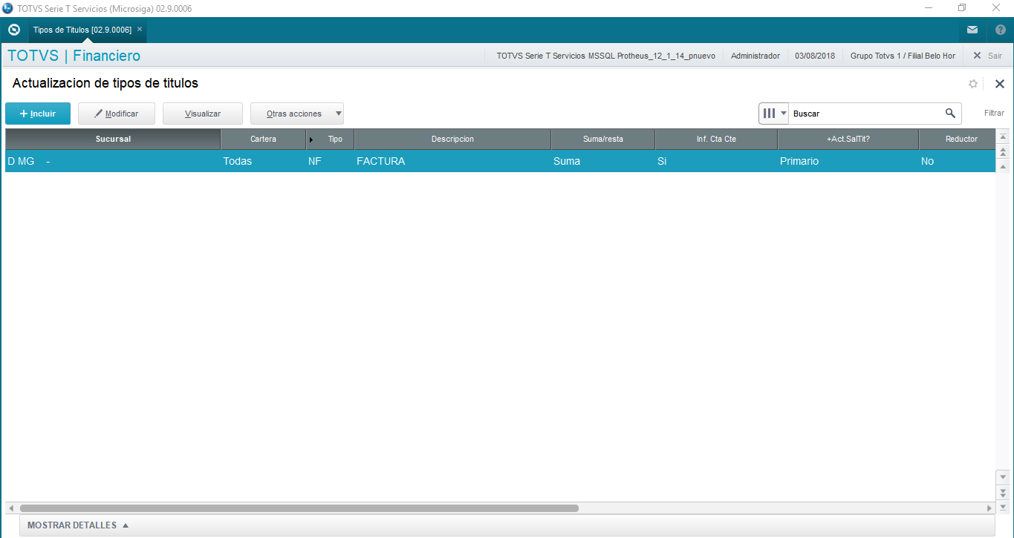This screenshot has width=1014, height=538.
Task: Click the Grupo Totvs 1 / Filial label
Action: click(903, 56)
